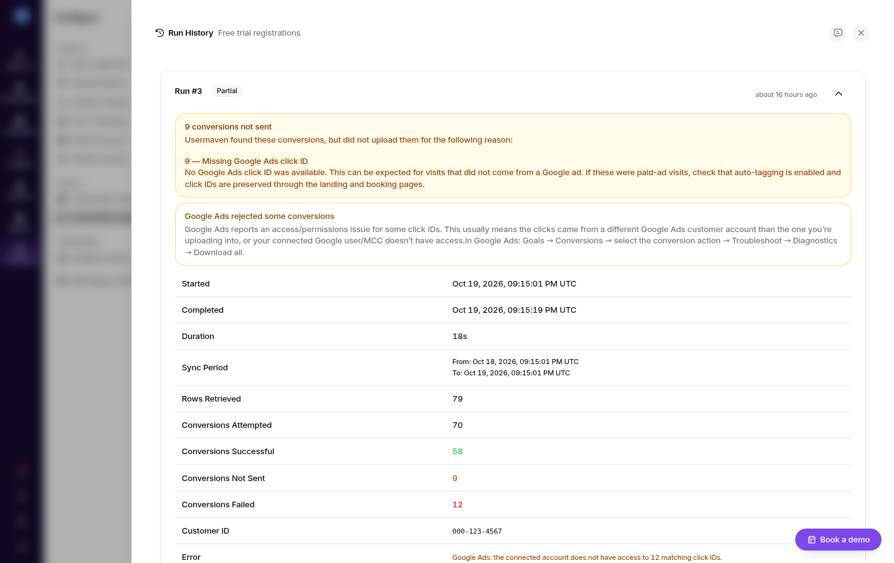Screen dimensions: 894x563
Task: Click the 'about 16 hours ago' timestamp
Action: (786, 94)
